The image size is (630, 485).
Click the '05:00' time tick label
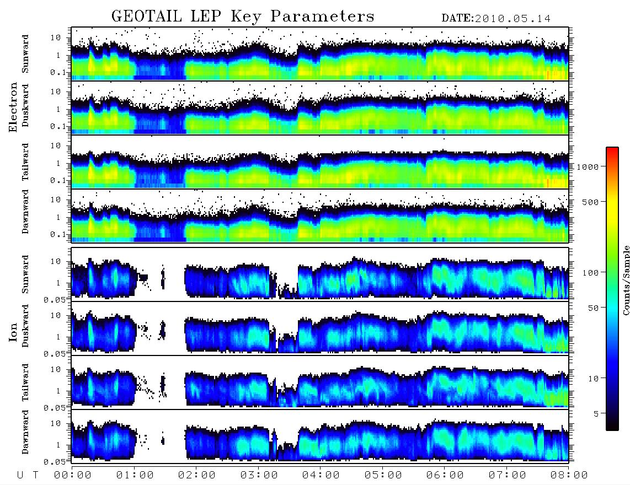coord(383,476)
